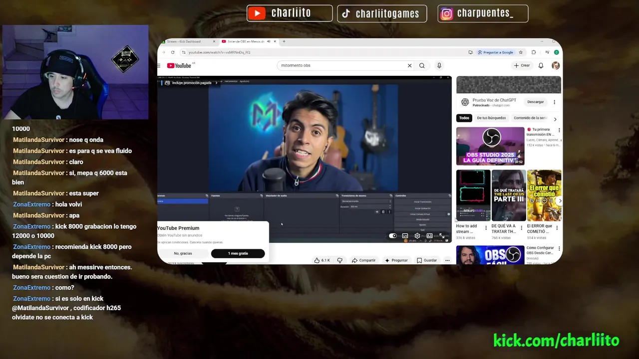Open video player settings gear
The width and height of the screenshot is (639, 359).
[417, 236]
